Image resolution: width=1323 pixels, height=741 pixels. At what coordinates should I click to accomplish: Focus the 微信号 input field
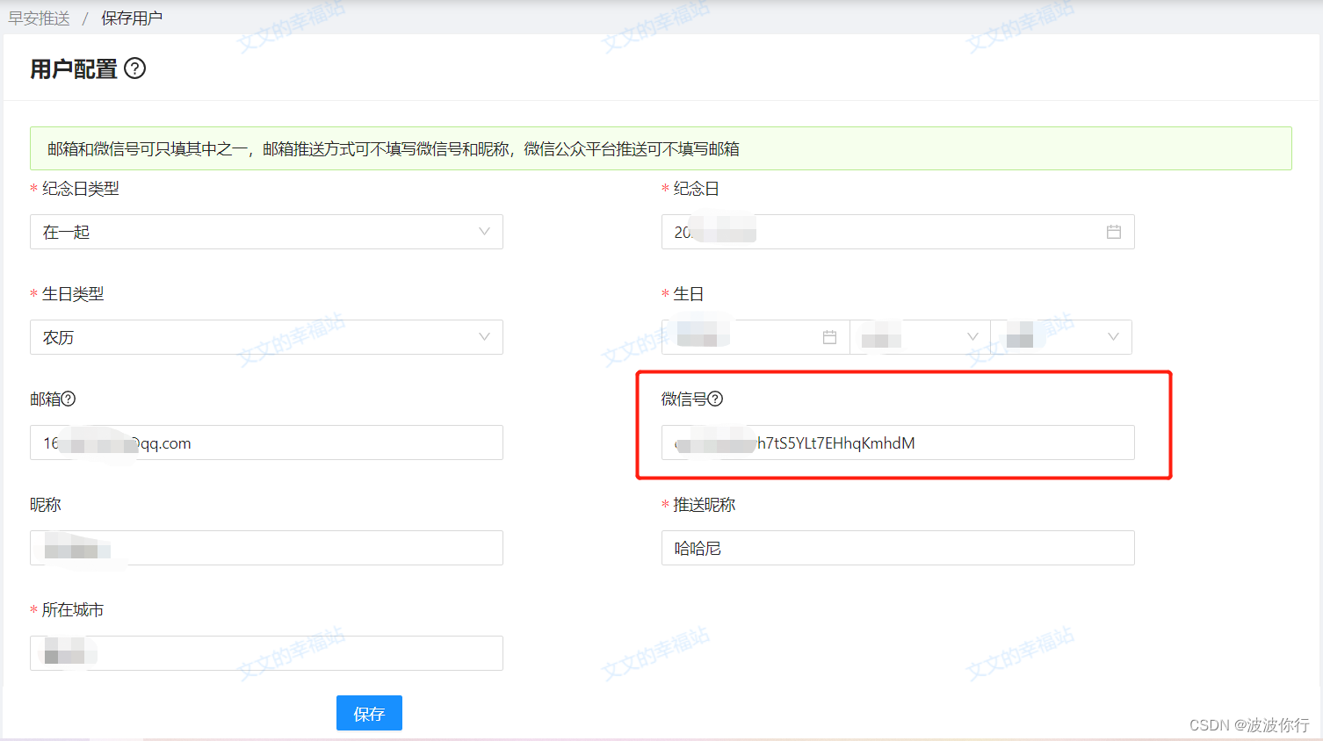(898, 442)
